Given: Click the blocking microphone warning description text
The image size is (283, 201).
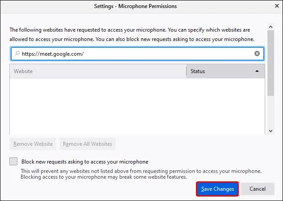Looking at the screenshot, I should click(x=141, y=174).
